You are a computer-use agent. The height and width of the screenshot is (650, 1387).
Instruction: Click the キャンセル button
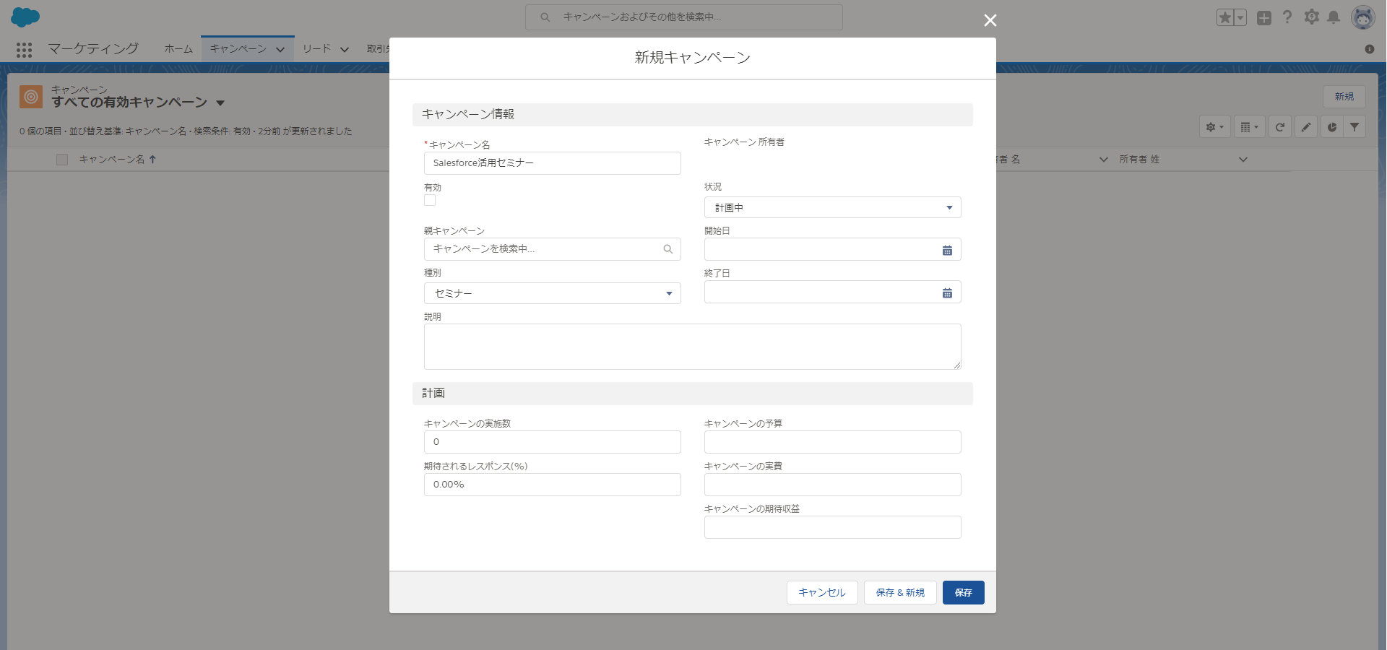click(821, 592)
